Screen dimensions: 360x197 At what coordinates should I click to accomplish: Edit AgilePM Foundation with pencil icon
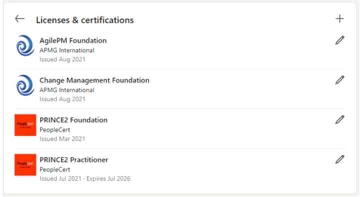[x=339, y=40]
